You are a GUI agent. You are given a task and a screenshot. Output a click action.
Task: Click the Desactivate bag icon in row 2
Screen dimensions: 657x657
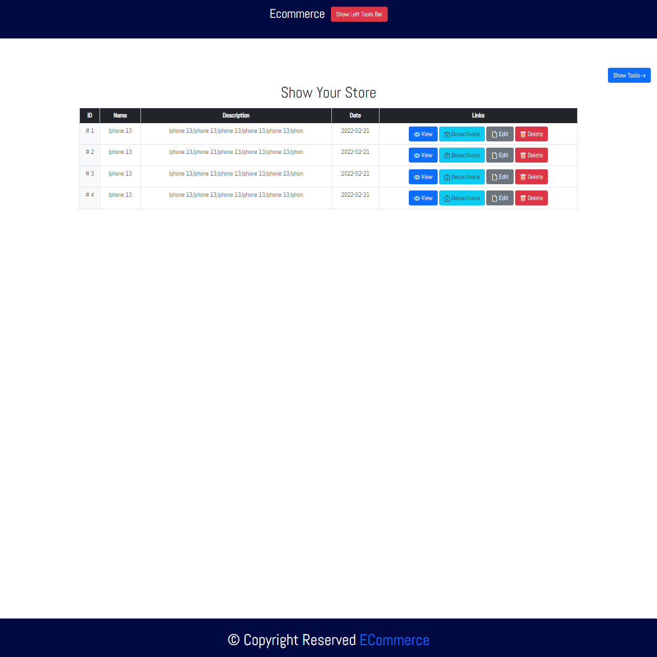[x=447, y=156]
